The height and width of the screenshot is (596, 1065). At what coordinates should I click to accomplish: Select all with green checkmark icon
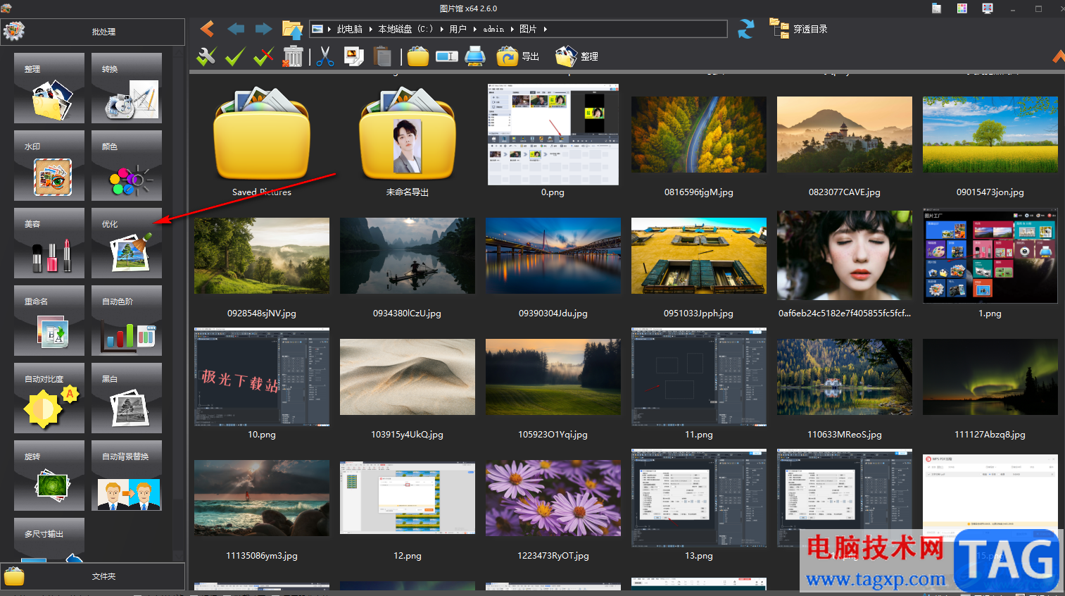[235, 56]
